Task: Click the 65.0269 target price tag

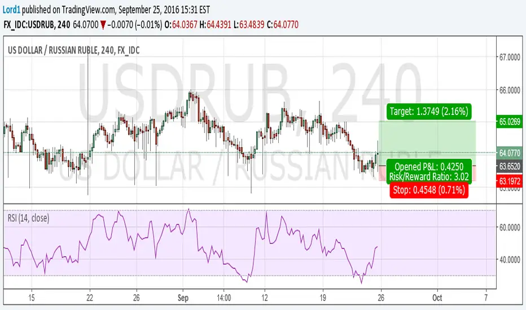Action: tap(509, 121)
